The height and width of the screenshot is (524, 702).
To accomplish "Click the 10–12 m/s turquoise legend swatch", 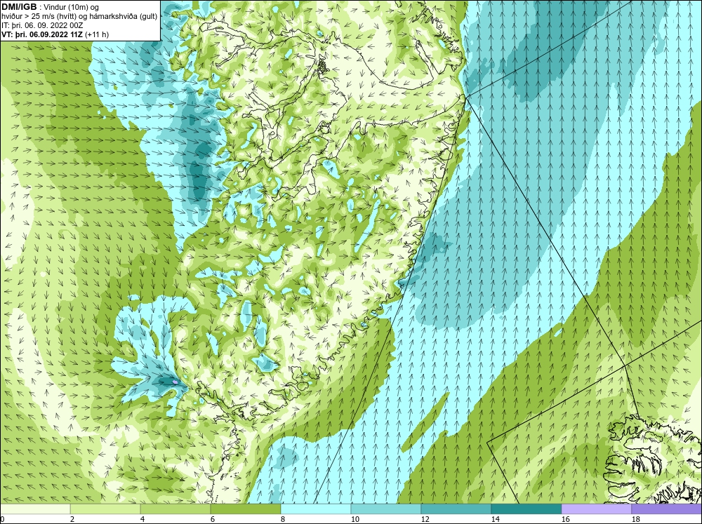I will [386, 509].
